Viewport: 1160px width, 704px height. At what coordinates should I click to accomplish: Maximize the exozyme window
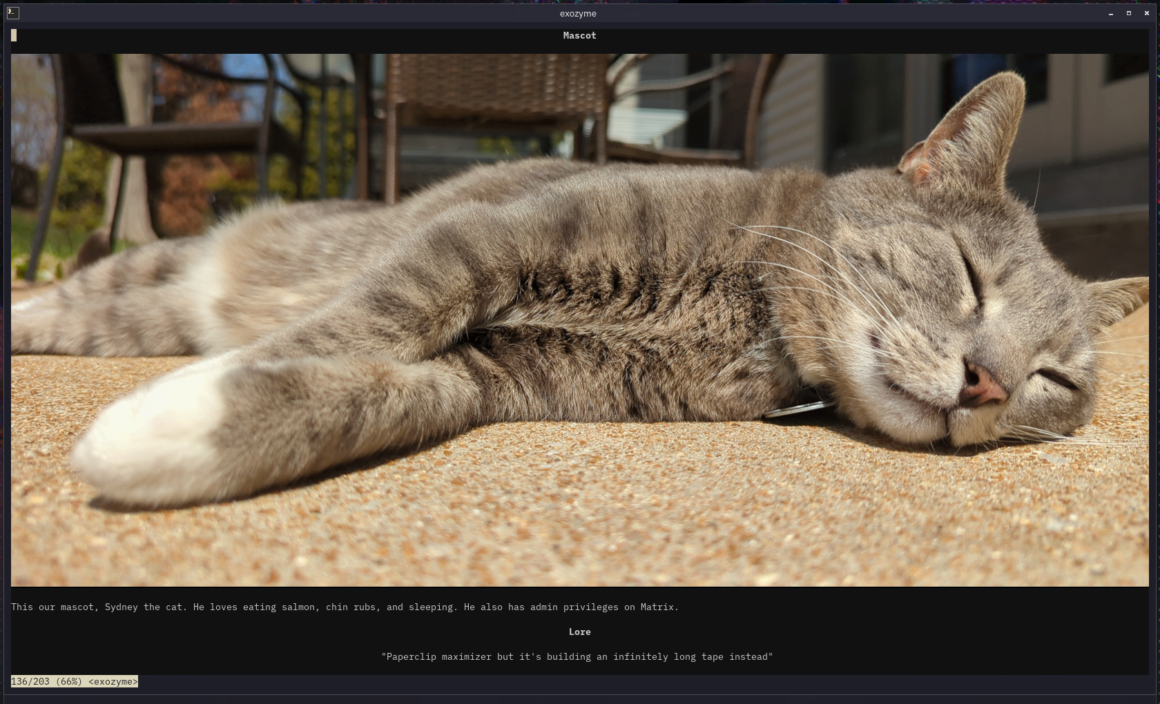pos(1129,13)
